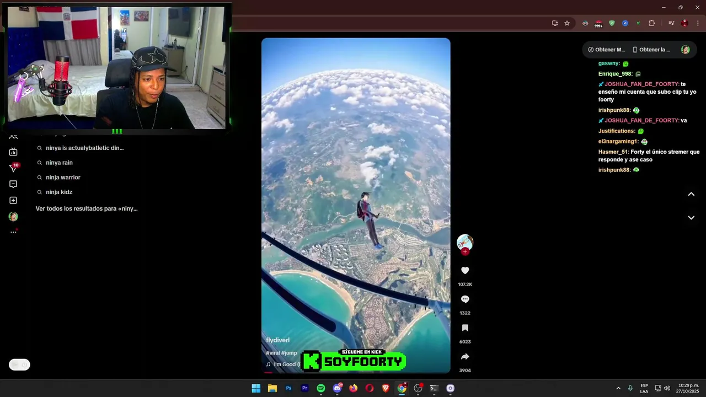Screen dimensions: 706x397
Task: Open profile avatar in left sidebar
Action: pos(13,217)
